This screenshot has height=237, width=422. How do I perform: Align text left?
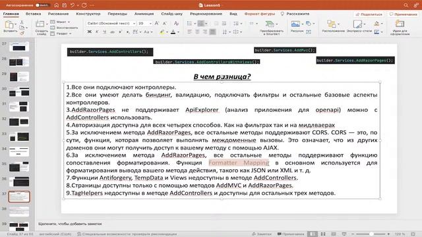[189, 32]
